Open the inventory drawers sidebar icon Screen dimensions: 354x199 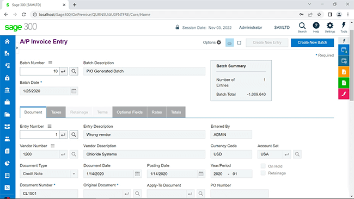tap(7, 127)
